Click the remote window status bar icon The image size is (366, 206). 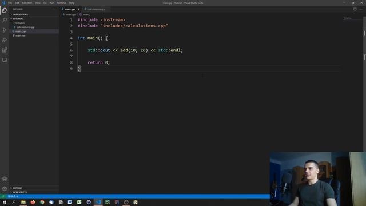pyautogui.click(x=3, y=196)
